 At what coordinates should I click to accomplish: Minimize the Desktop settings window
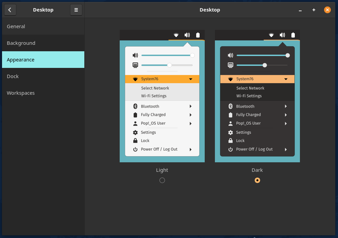[300, 10]
